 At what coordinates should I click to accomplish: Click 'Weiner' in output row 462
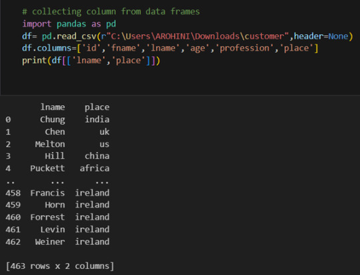click(x=50, y=242)
